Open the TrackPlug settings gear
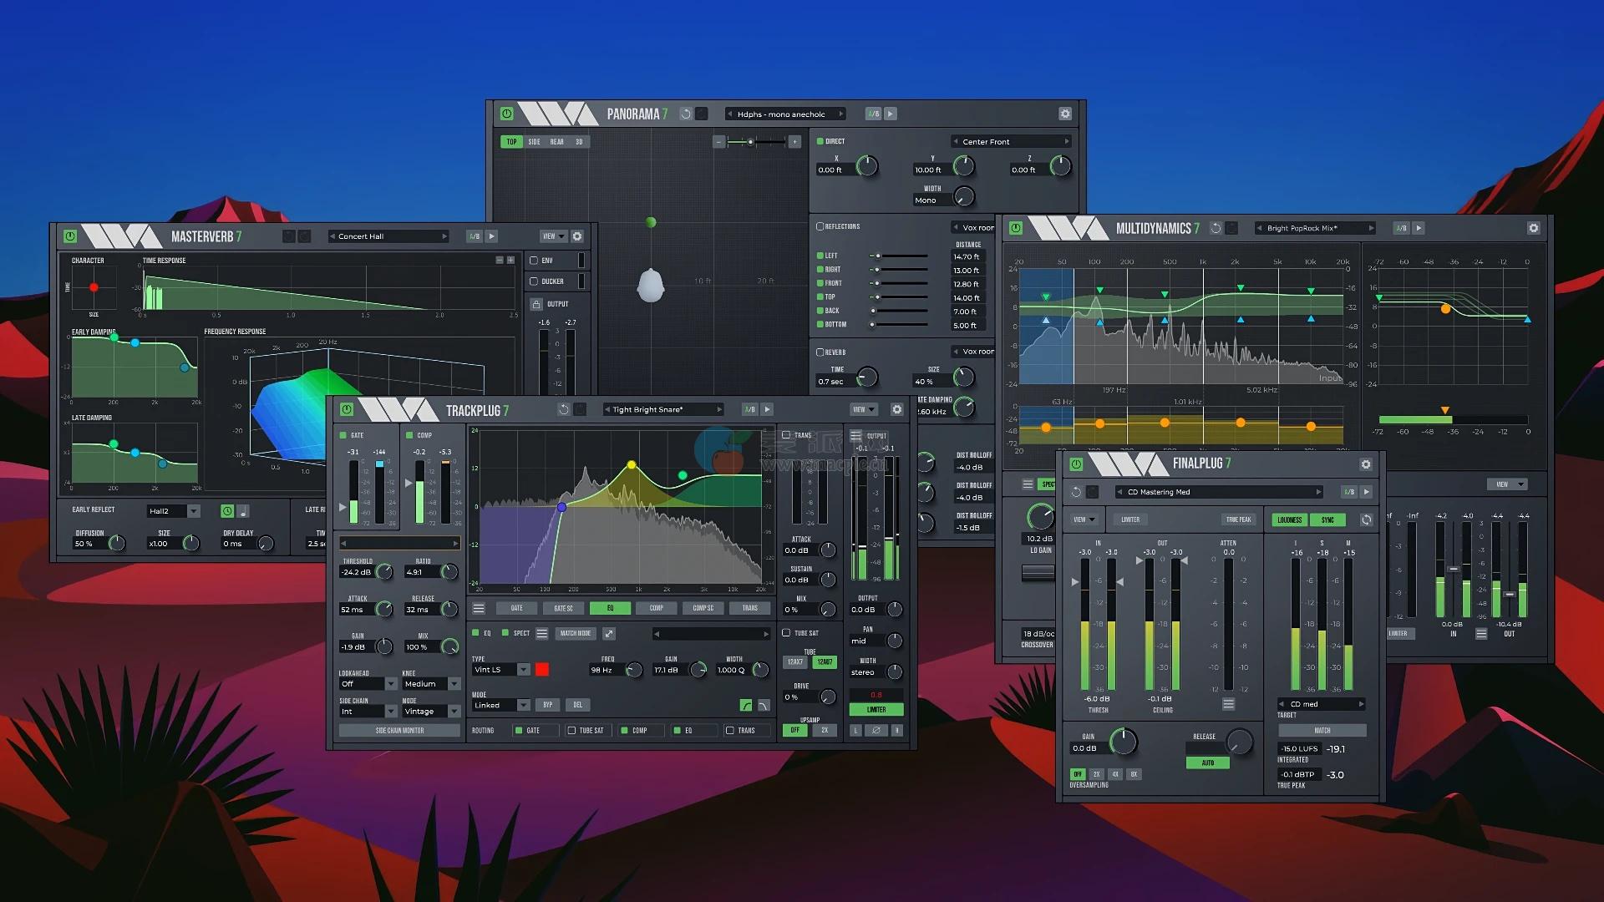 point(896,409)
